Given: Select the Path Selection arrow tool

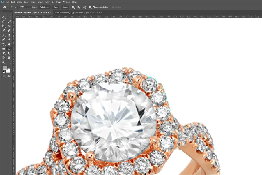Looking at the screenshot, I should [9, 53].
